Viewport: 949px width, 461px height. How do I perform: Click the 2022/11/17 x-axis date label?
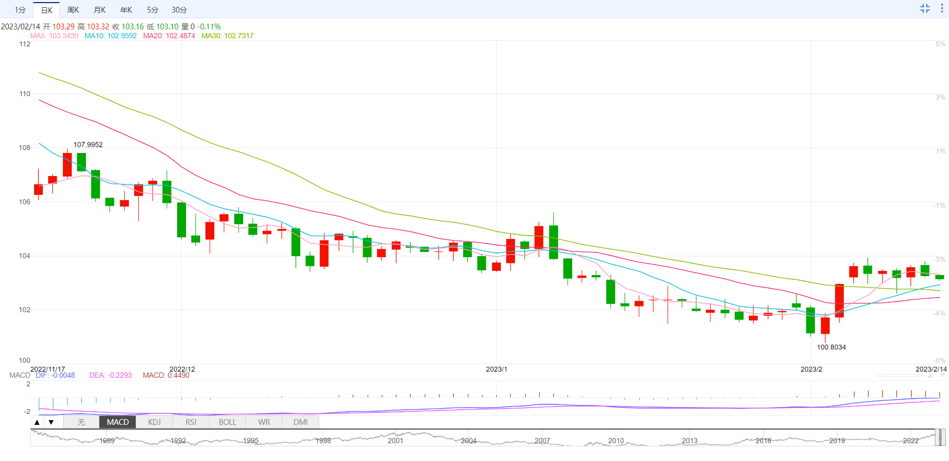[x=48, y=369]
